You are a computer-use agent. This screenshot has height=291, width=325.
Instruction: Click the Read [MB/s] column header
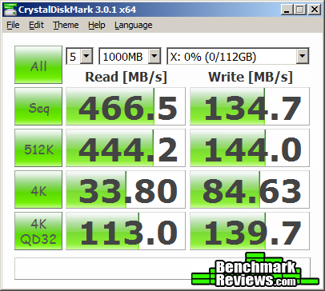[x=126, y=77]
